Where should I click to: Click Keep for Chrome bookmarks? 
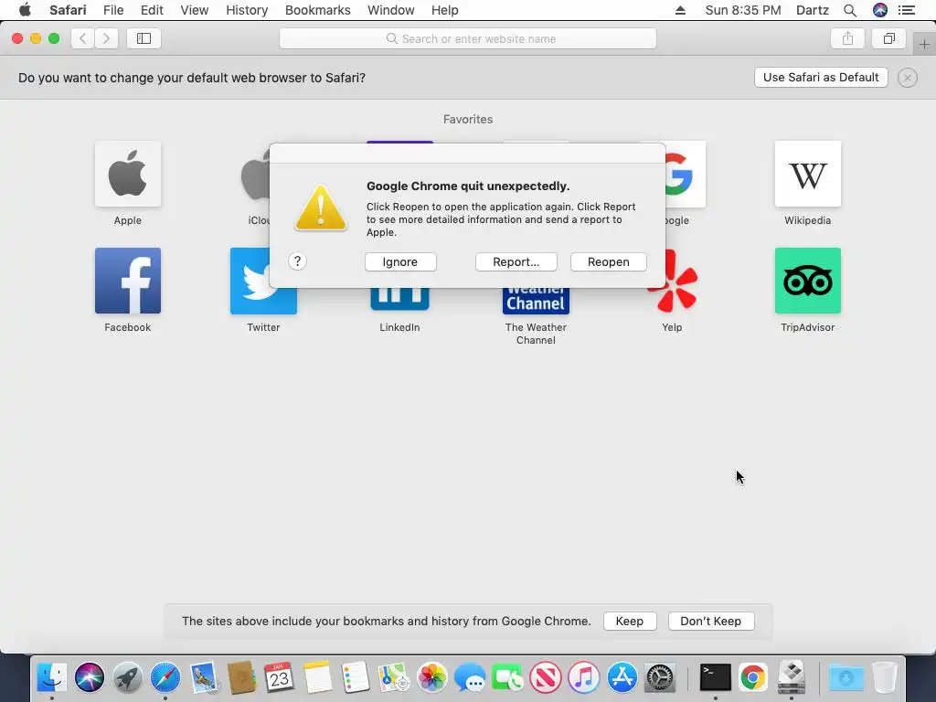[630, 621]
